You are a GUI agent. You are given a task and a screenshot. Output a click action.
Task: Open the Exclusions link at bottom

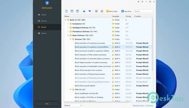coord(150,106)
